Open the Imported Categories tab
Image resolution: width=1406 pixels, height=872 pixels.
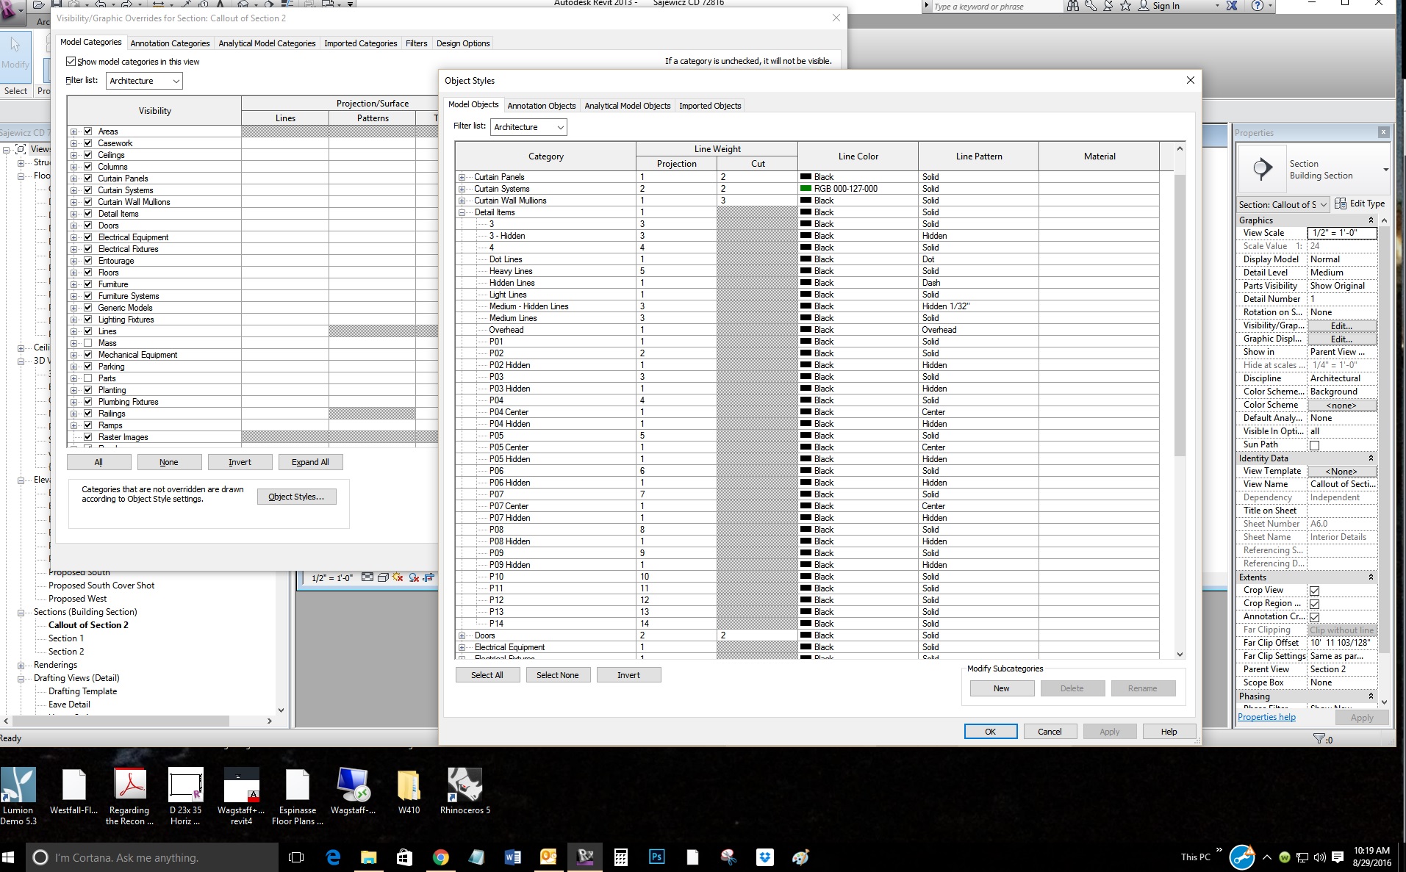tap(360, 43)
